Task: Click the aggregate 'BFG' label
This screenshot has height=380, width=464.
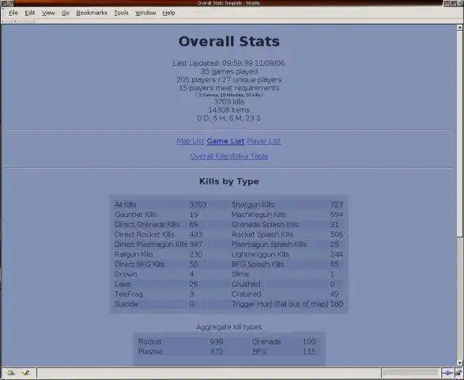Action: (260, 351)
